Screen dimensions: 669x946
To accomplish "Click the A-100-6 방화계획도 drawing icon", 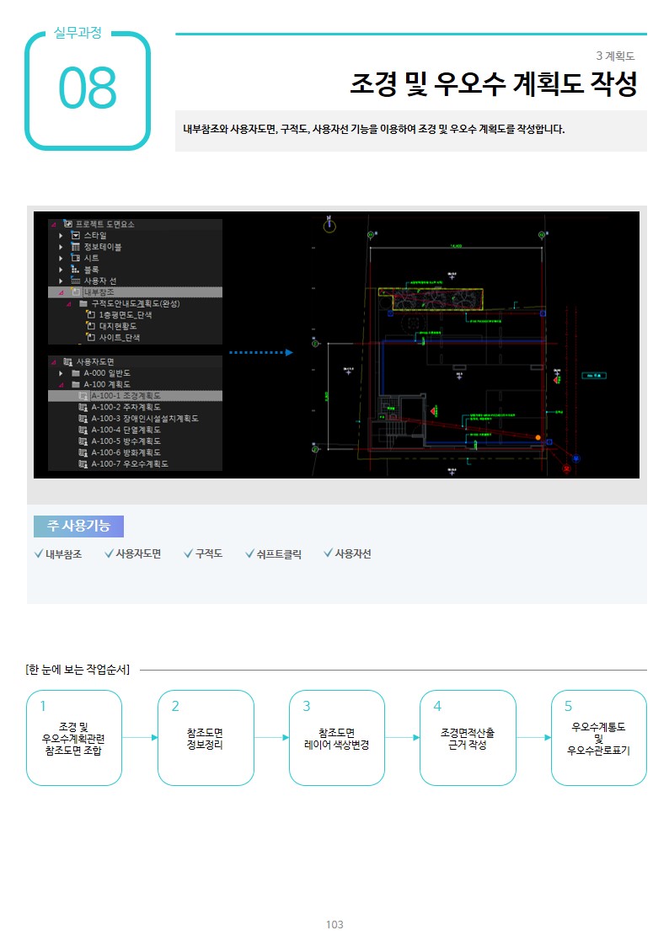I will [83, 452].
